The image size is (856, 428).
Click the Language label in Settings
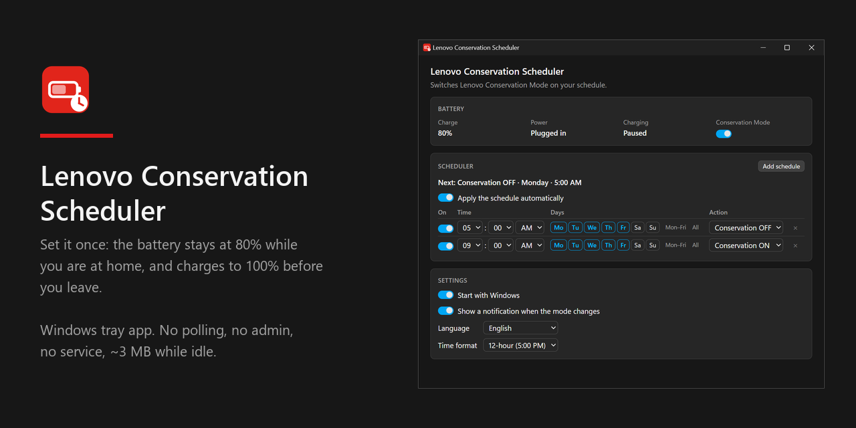453,328
